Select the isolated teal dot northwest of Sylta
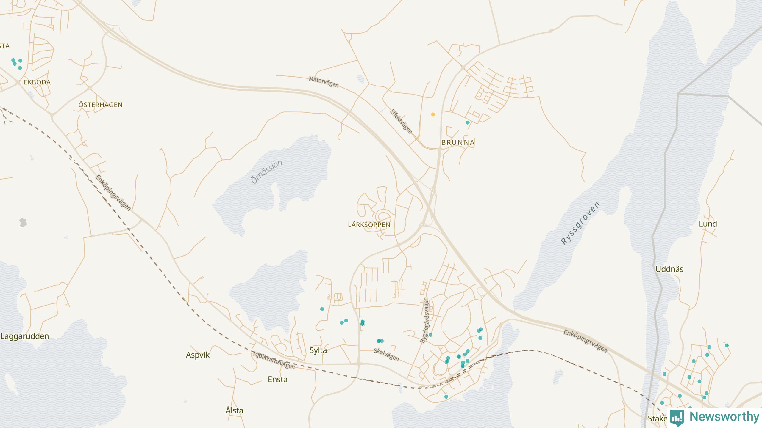Screen dimensions: 762x428 pyautogui.click(x=322, y=309)
